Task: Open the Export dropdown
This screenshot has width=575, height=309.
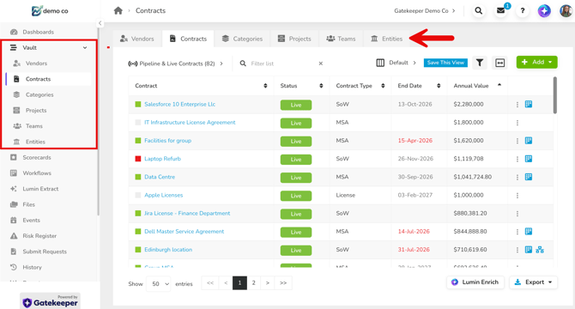Action: coord(533,282)
